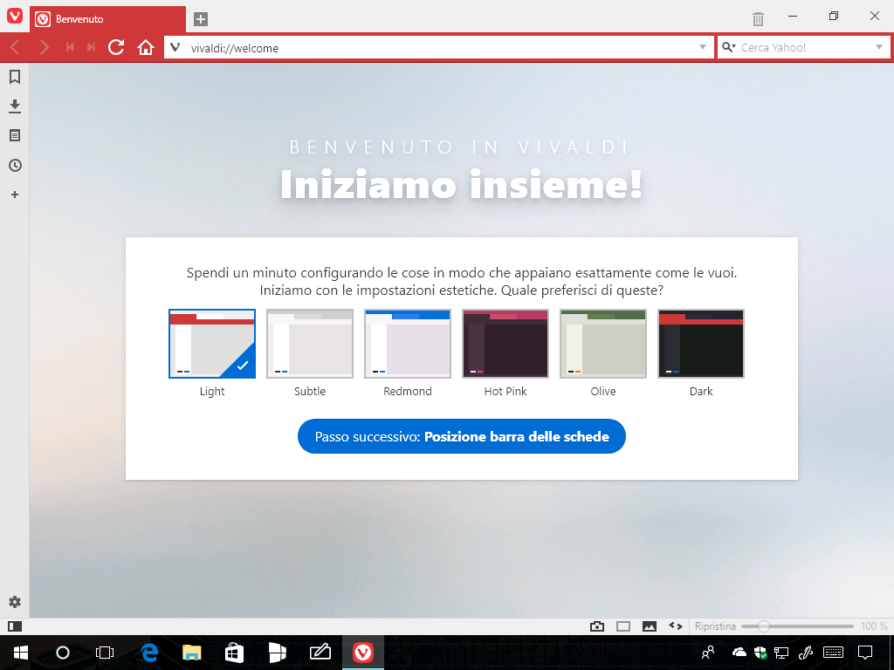Click the fast forward navigation button
Viewport: 894px width, 670px height.
(x=91, y=47)
